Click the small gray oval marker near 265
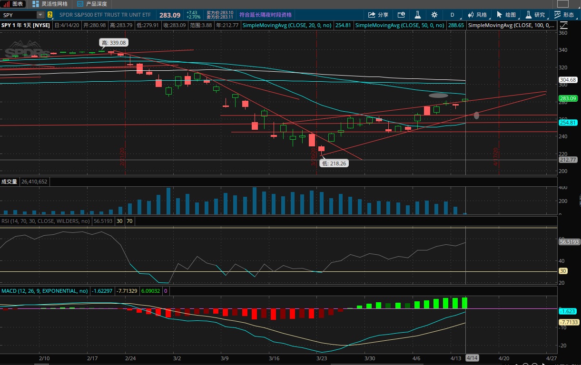This screenshot has height=365, width=581. pyautogui.click(x=476, y=115)
